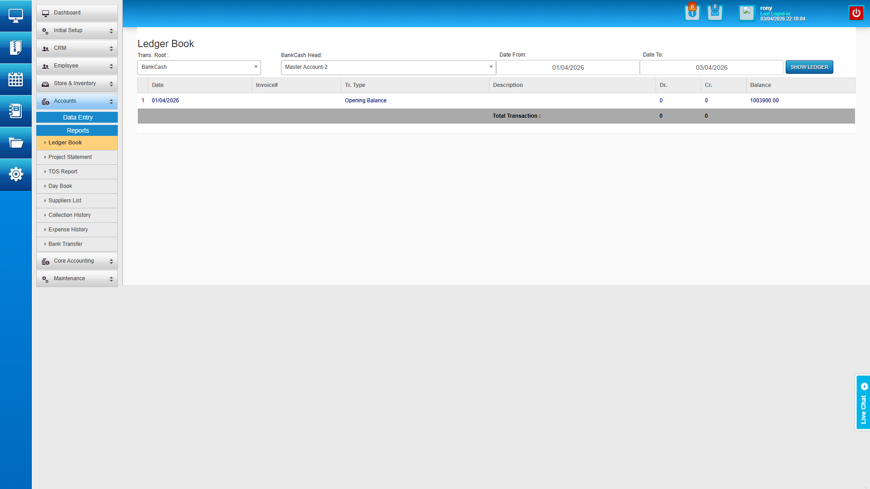Open the Day Book report
Screen dimensions: 870x489
tap(60, 186)
